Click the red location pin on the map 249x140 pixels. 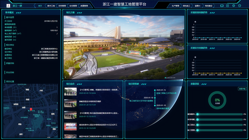(31, 109)
